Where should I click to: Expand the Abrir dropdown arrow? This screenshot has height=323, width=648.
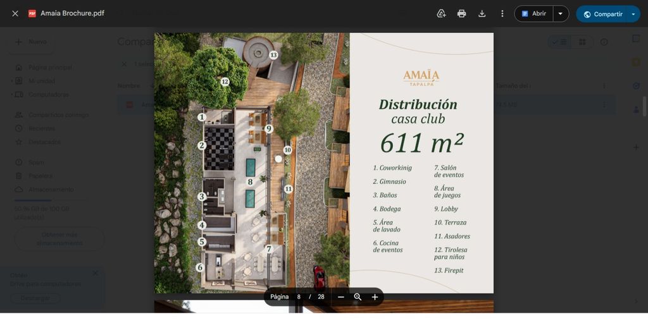click(561, 14)
